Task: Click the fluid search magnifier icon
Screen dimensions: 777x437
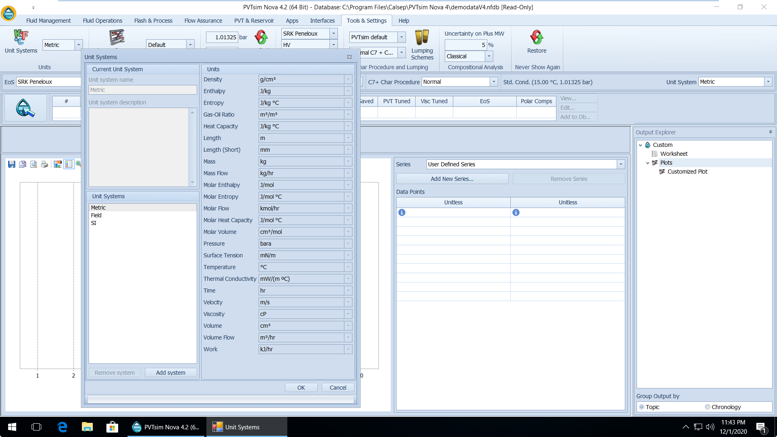Action: point(25,108)
